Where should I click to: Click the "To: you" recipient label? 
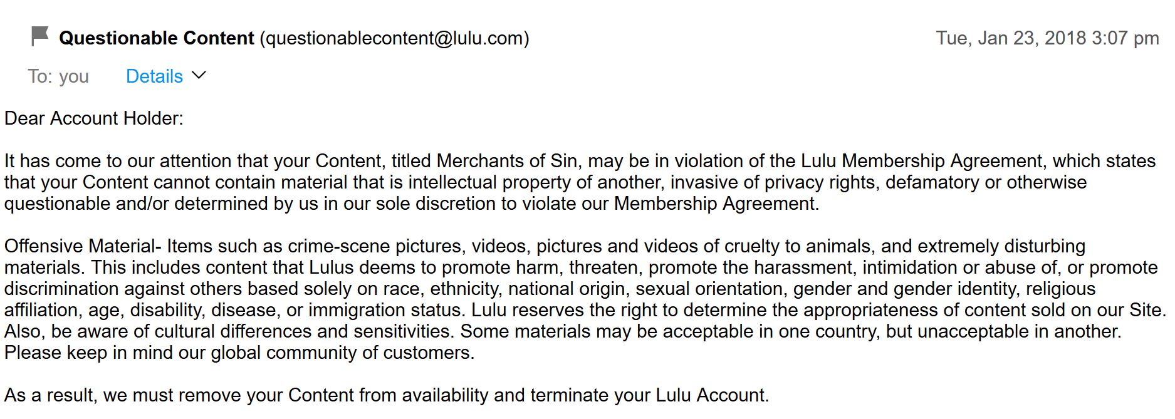click(x=58, y=76)
